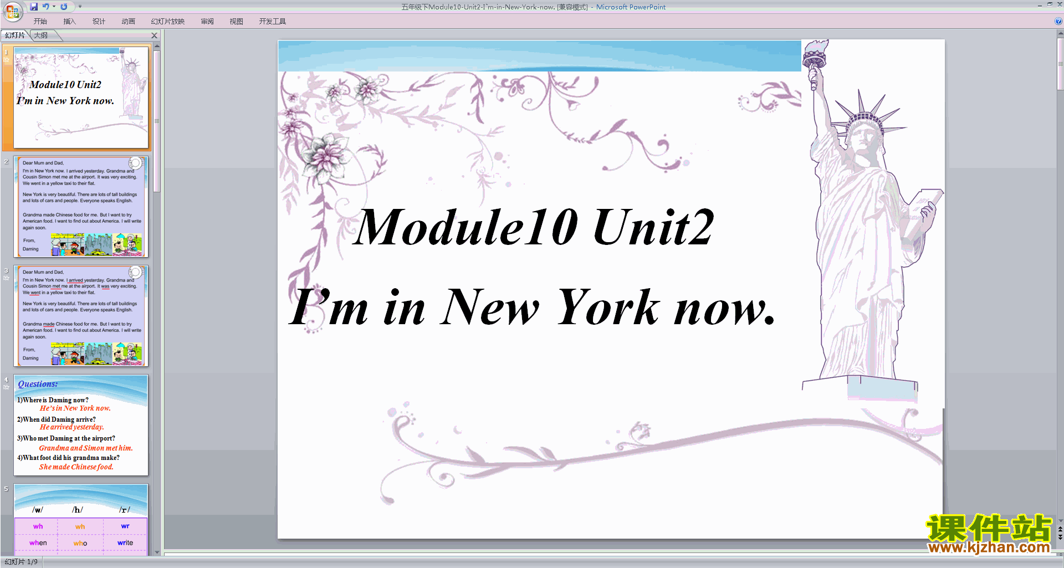The height and width of the screenshot is (568, 1064).
Task: Close the PowerPoint window
Action: 1060,4
